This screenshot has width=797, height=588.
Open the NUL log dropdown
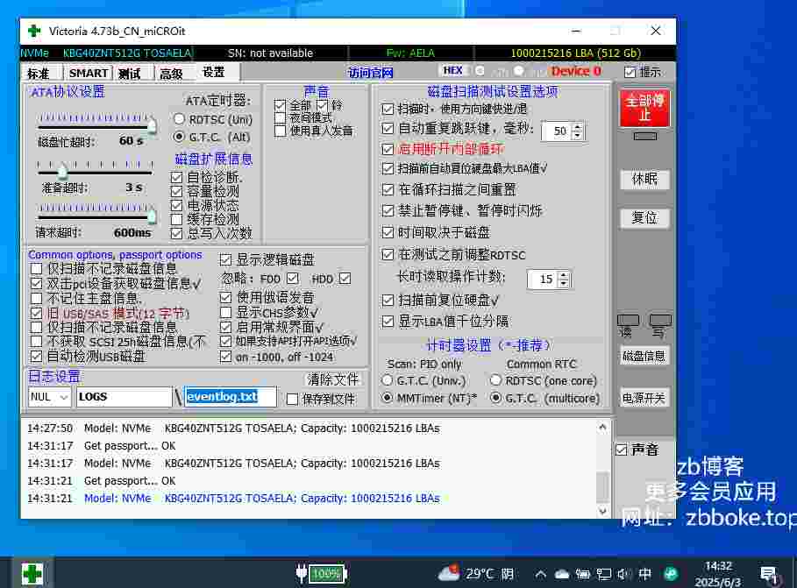pos(63,397)
